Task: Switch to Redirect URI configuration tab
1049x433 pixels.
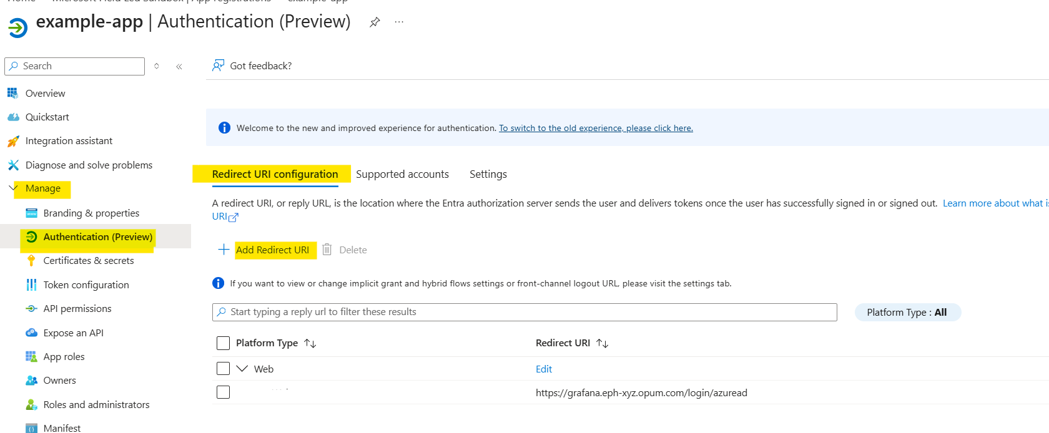Action: point(275,174)
